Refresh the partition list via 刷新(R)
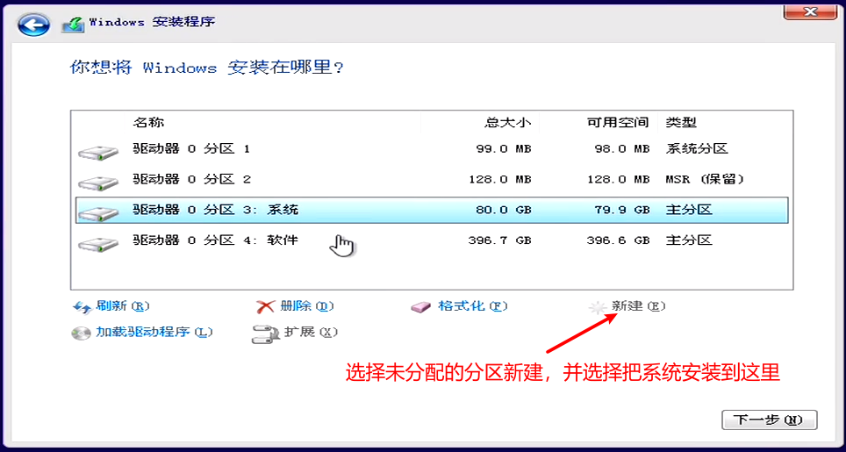Image resolution: width=846 pixels, height=452 pixels. click(x=123, y=306)
